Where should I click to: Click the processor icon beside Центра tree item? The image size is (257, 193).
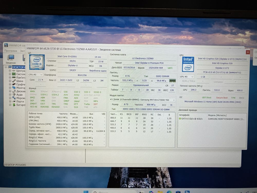click(x=14, y=71)
